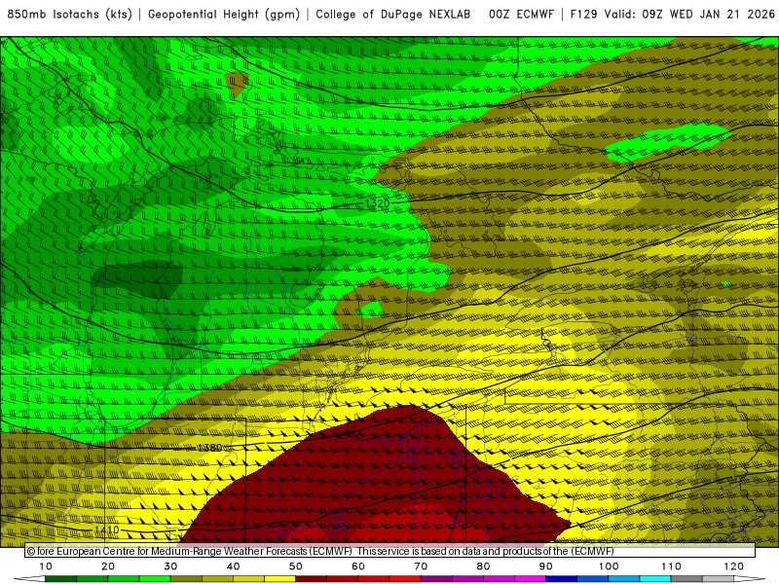Click the '100' legend scale label
779x584 pixels.
tap(609, 566)
